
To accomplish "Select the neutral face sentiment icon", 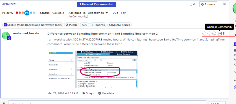I will point(209,33).
